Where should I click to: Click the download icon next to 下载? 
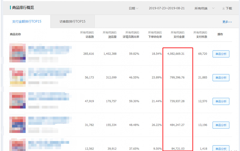[223, 8]
